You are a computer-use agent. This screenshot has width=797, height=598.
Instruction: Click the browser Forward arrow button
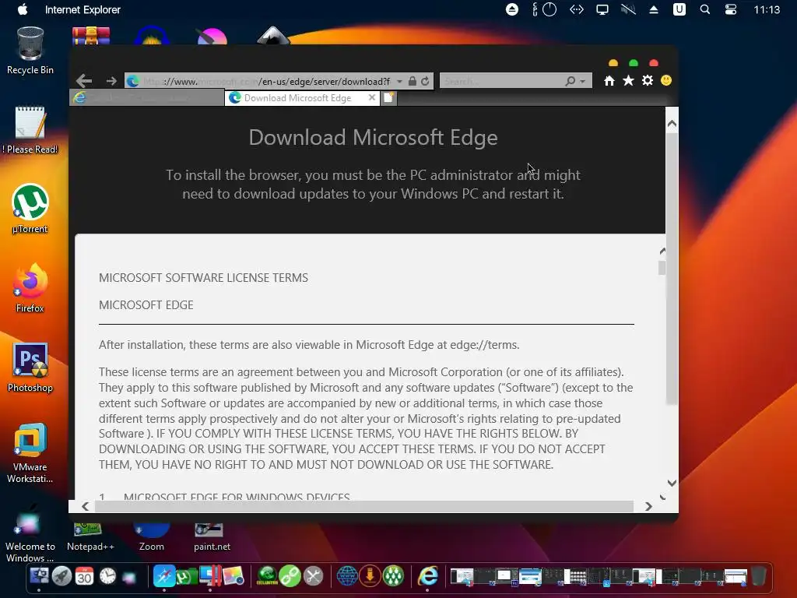click(111, 81)
